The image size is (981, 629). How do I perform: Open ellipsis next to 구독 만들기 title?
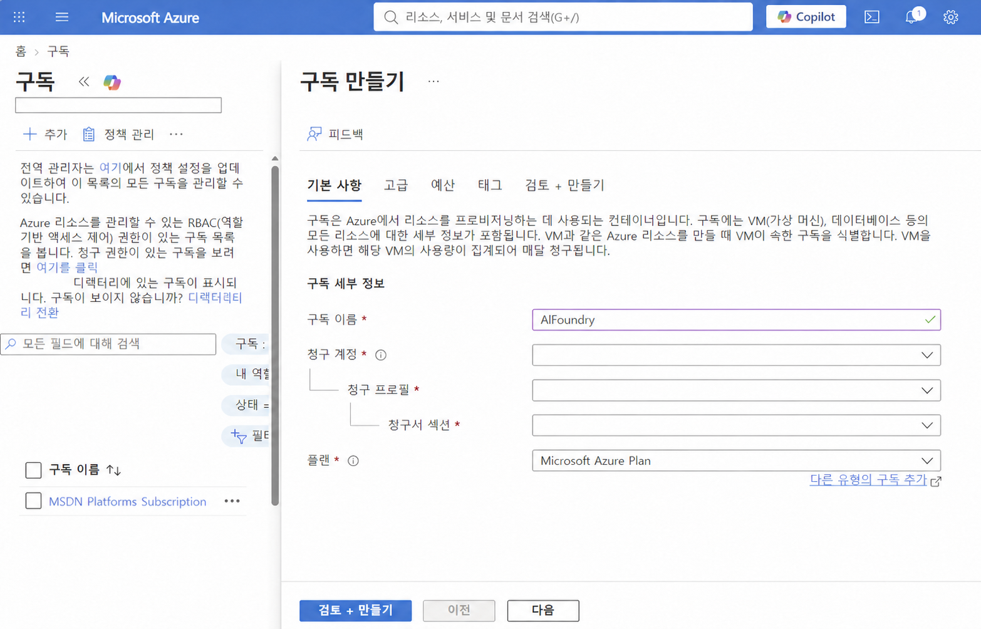click(x=433, y=81)
